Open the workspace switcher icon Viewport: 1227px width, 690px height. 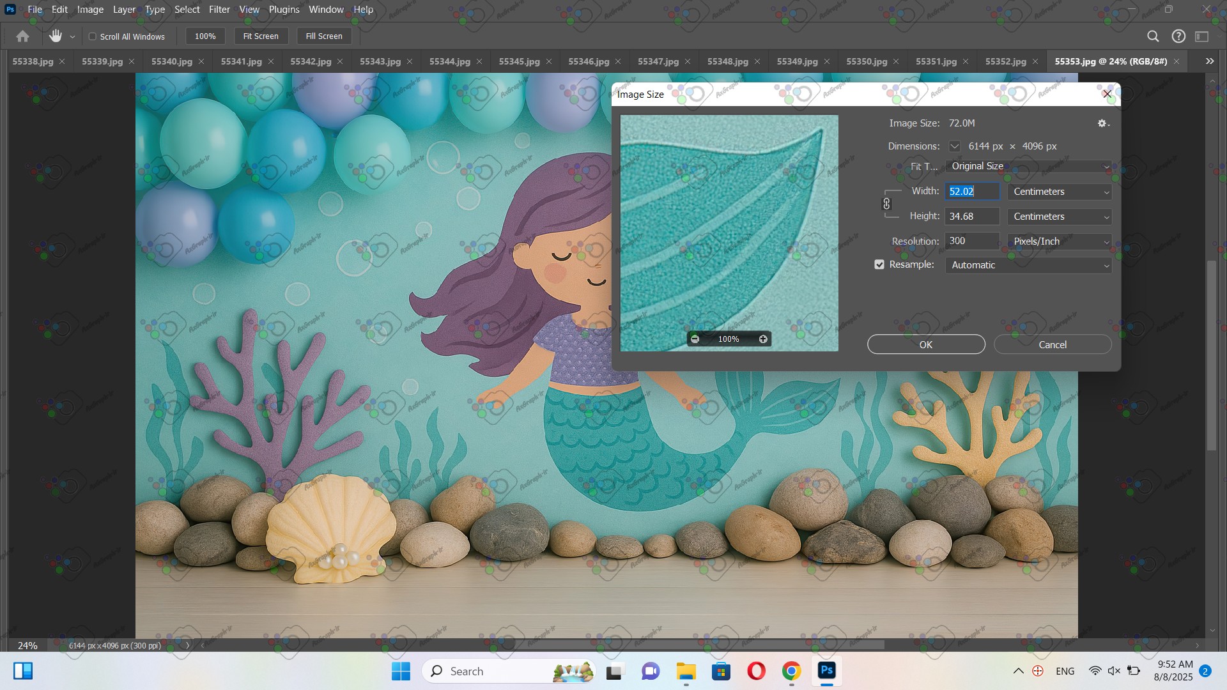click(x=1202, y=36)
